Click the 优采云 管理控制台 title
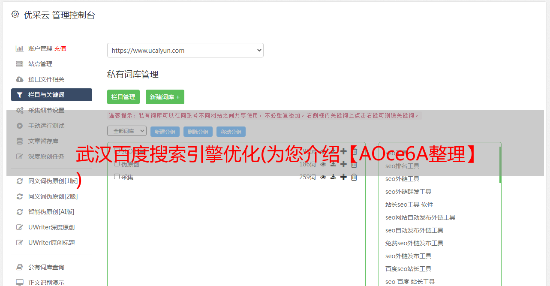 tap(59, 15)
